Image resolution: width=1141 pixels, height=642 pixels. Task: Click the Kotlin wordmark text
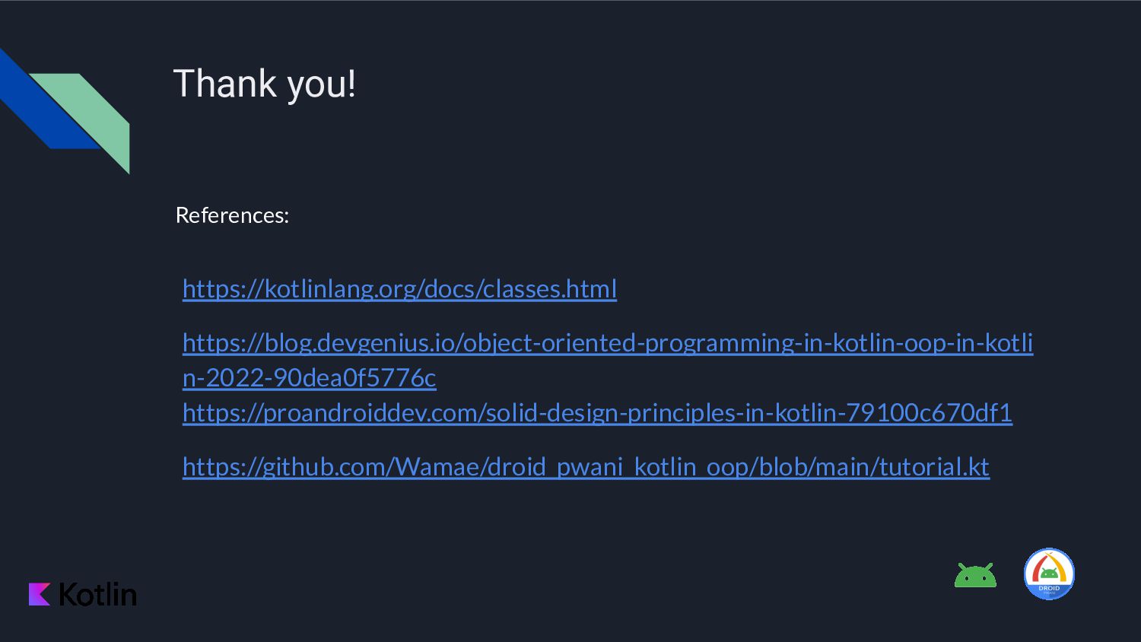[x=97, y=594]
